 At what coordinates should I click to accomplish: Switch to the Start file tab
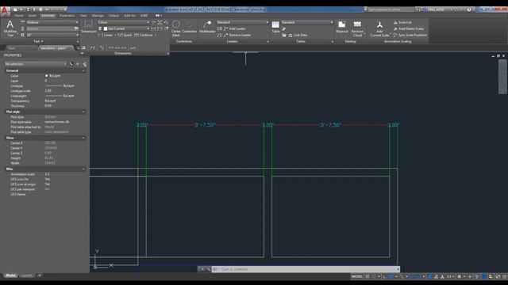pos(13,47)
